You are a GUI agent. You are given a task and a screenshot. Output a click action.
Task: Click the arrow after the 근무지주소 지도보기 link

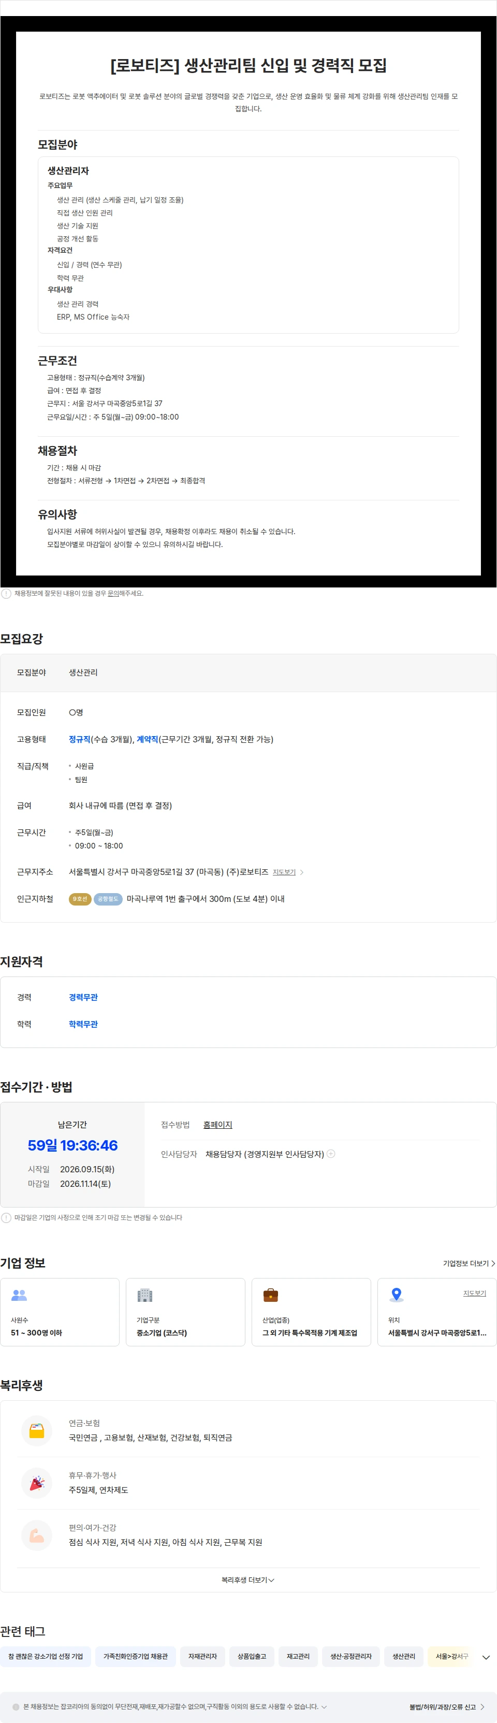pos(302,872)
